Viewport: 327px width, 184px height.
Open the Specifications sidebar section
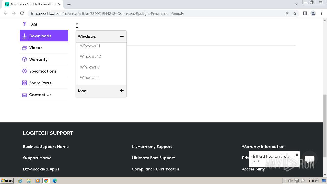pos(44,71)
